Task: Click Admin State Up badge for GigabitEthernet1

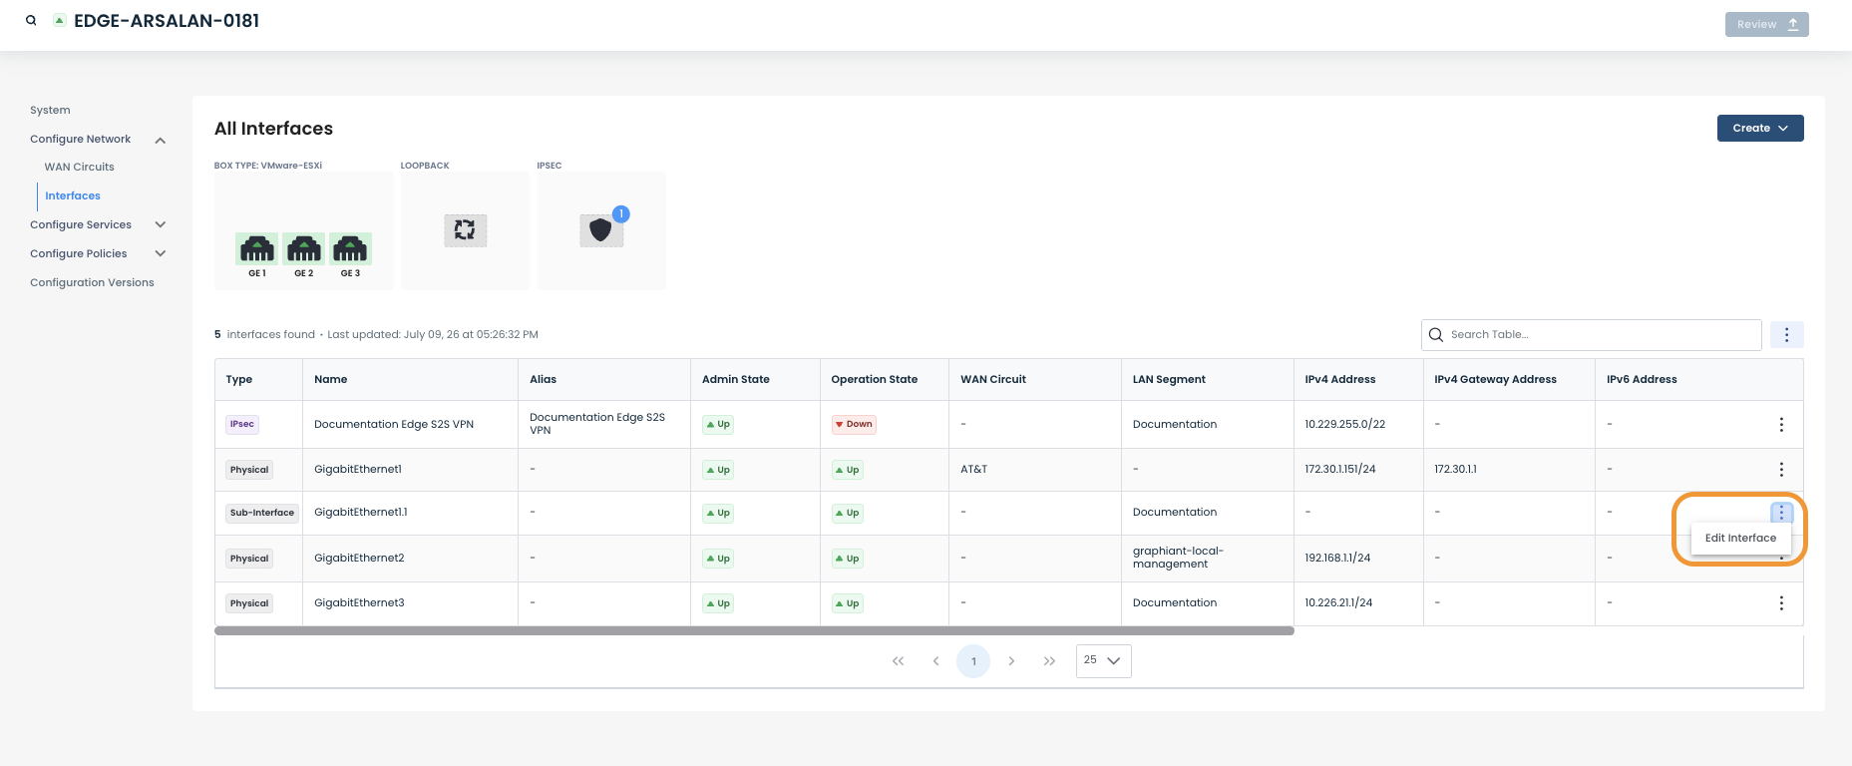Action: (718, 470)
